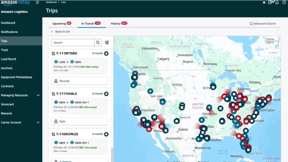288x162 pixels.
Task: Select stop 2 LGB8 badge
Action: click(56, 62)
